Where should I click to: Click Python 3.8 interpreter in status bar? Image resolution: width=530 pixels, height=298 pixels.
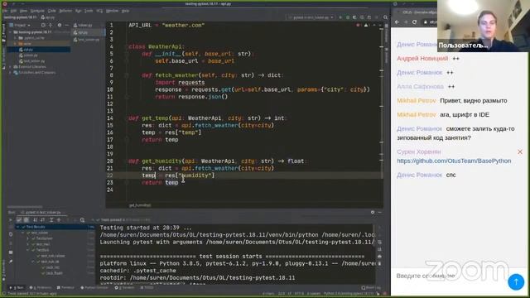(x=348, y=294)
